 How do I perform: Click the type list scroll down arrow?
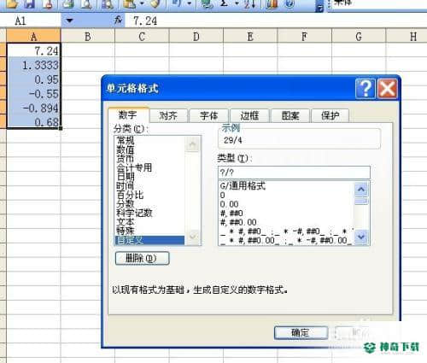coord(361,237)
